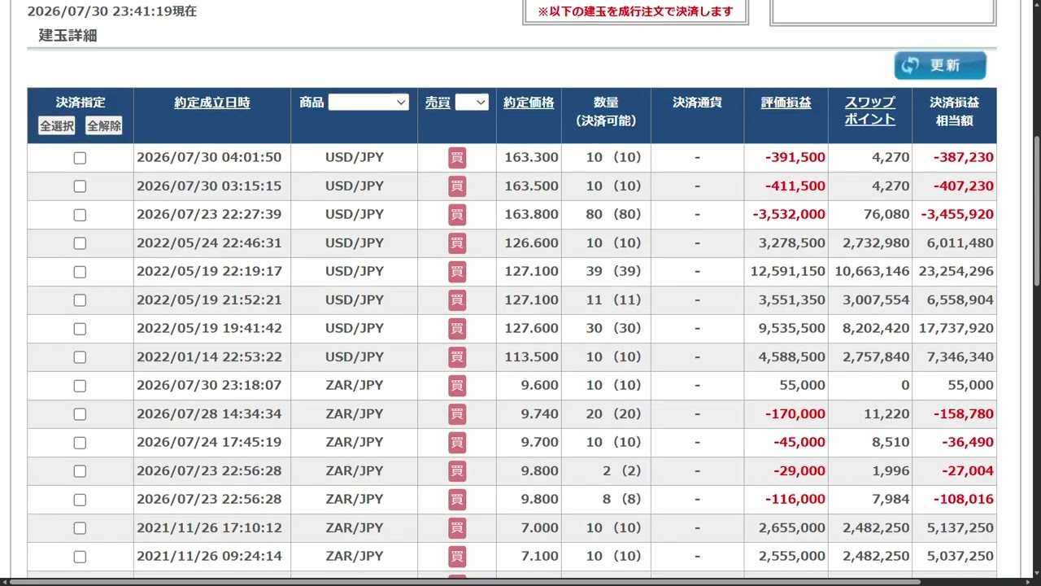Check the 2022/05/19 19:41:42 row checkbox
Image resolution: width=1041 pixels, height=586 pixels.
pos(80,329)
